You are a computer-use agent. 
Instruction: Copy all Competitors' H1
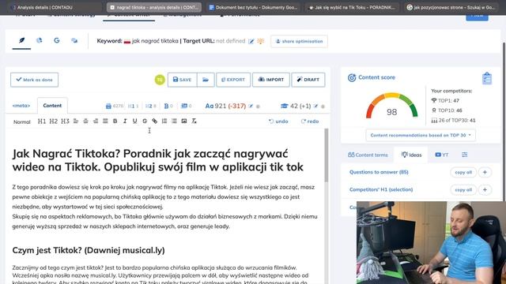(x=463, y=189)
